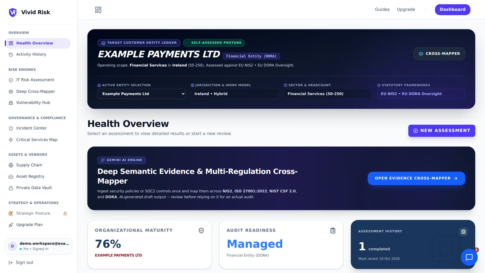Click the Gemini AI Engine badge
485x273 pixels.
click(122, 160)
